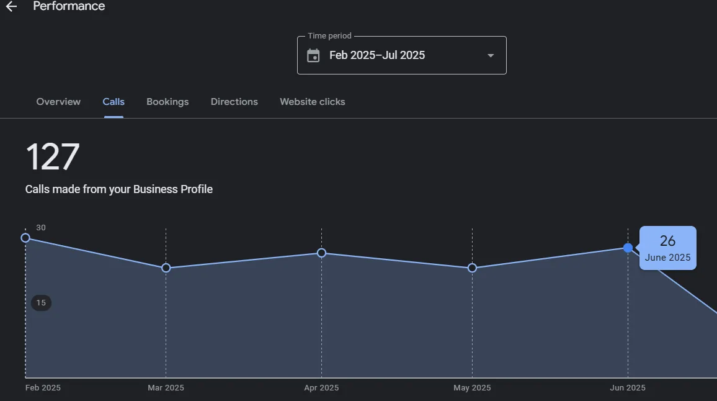Click the Feb 2025 axis label

43,388
